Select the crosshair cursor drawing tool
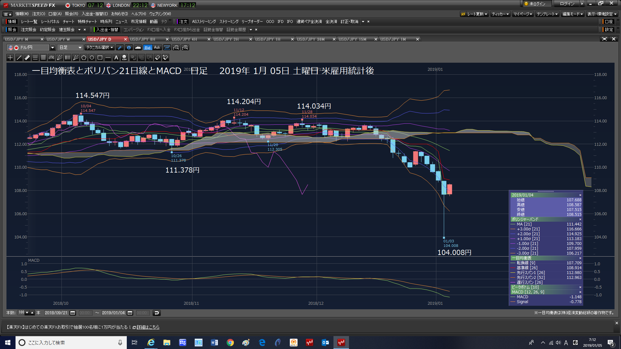The image size is (621, 349). click(10, 58)
